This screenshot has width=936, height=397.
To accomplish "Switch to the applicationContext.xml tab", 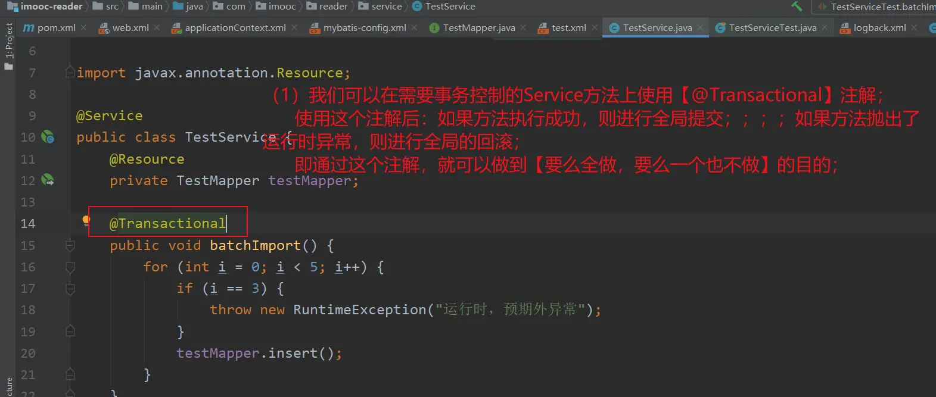I will pyautogui.click(x=235, y=28).
